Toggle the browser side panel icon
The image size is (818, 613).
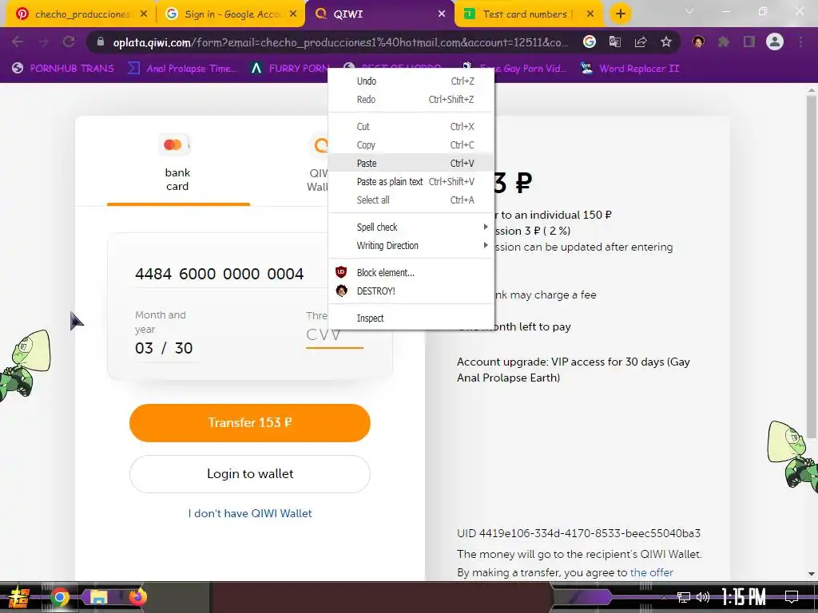pyautogui.click(x=749, y=42)
